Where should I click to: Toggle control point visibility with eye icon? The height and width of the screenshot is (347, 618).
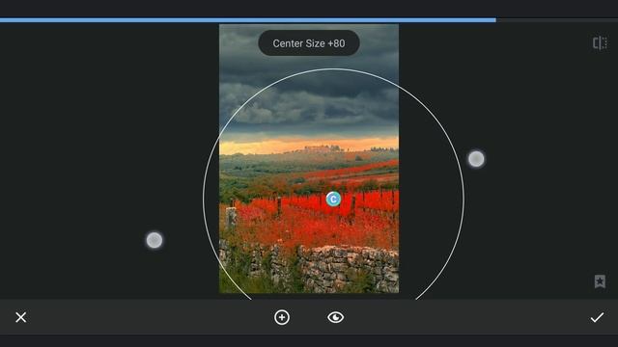[x=335, y=317]
